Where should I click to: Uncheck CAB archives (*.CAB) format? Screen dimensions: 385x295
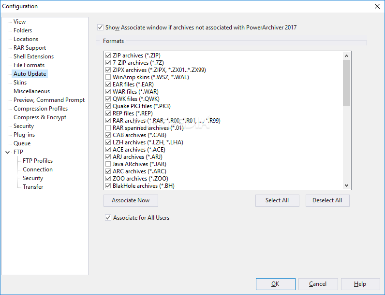108,135
